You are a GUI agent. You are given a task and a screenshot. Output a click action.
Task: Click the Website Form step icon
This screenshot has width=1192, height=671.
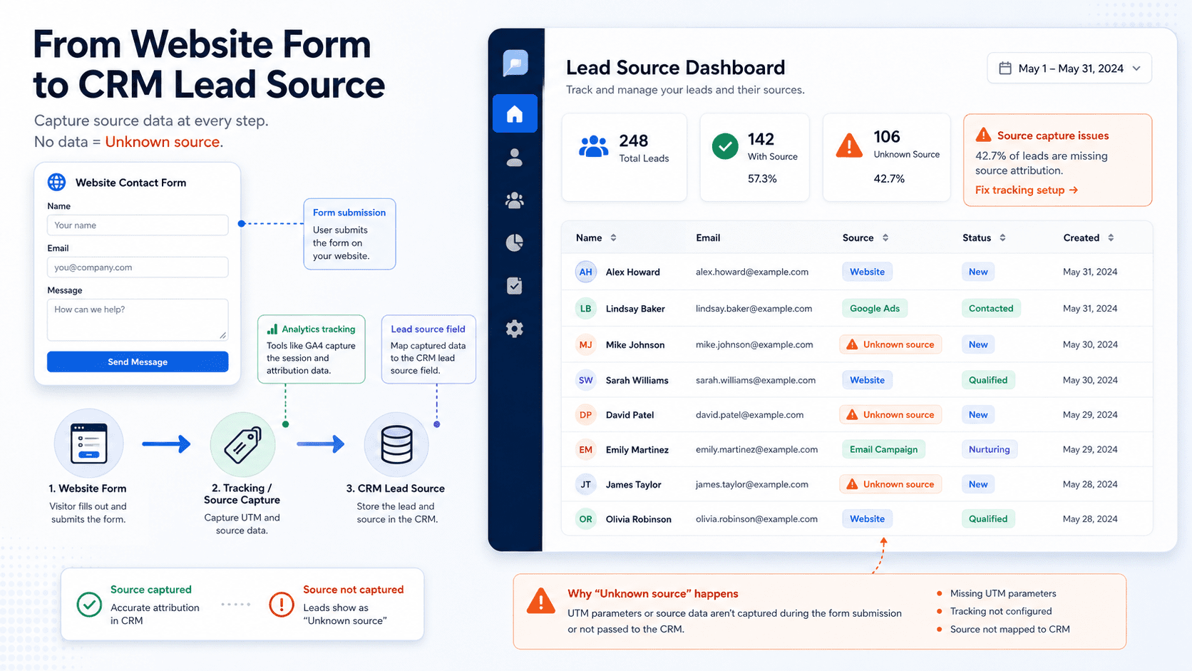coord(88,444)
